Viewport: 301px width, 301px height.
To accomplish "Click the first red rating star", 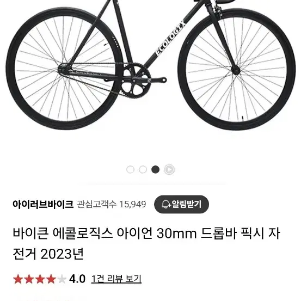I will (x=19, y=279).
